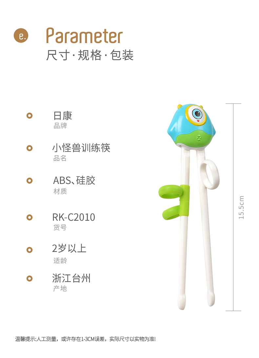Viewport: 259px width, 358px height.
Task: Click the material text ABS、硅胶
Action: [74, 180]
